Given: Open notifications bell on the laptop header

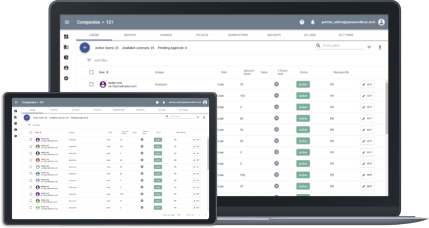Looking at the screenshot, I should click(313, 22).
